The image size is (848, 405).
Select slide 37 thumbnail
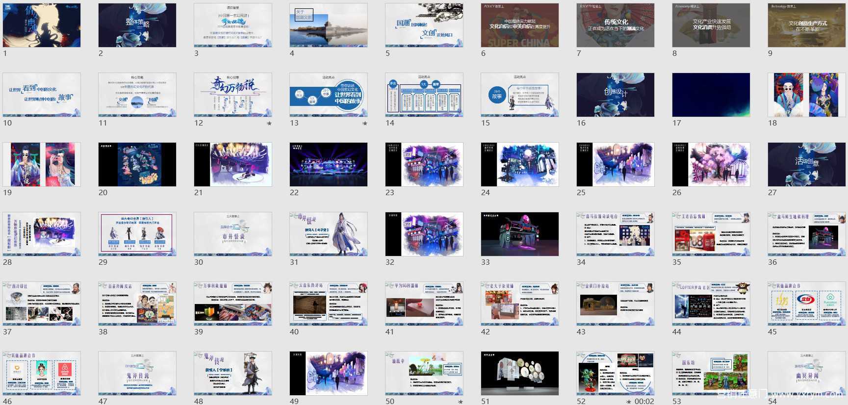coord(42,304)
